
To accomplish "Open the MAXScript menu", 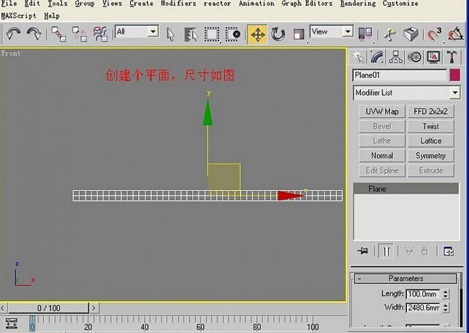I will click(x=18, y=15).
